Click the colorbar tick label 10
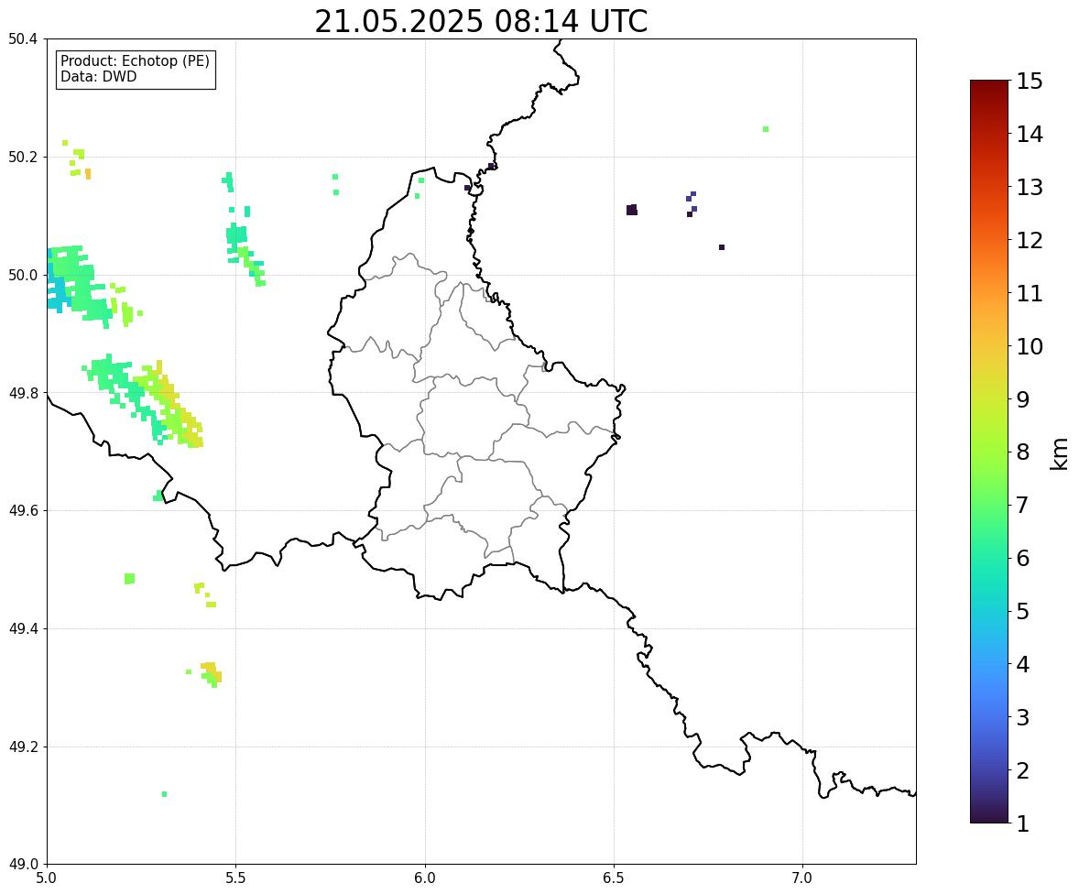Screen dimensions: 1079x894 pos(1030,346)
